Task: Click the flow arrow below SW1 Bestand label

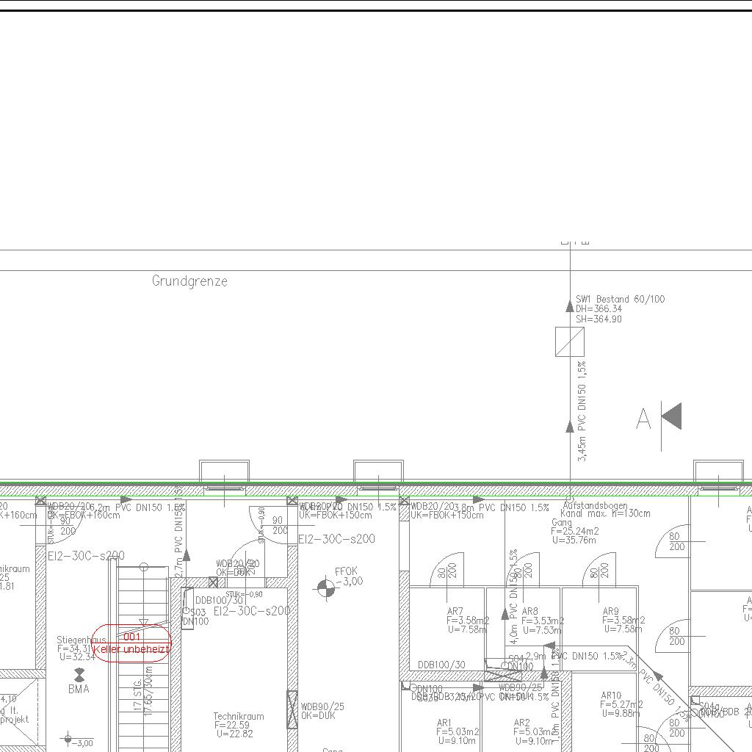Action: pos(570,305)
